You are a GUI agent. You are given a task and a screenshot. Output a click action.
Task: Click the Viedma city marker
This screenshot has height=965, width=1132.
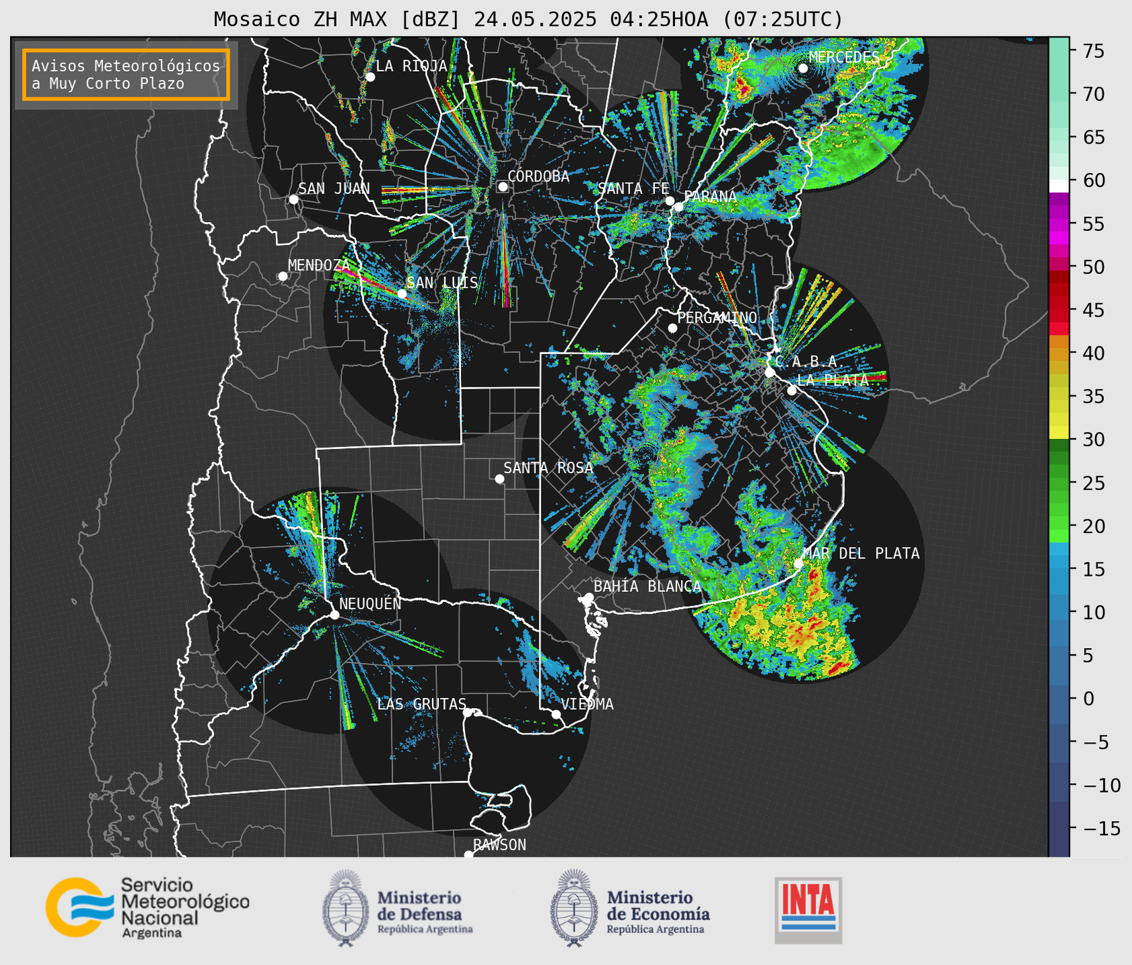[x=556, y=714]
